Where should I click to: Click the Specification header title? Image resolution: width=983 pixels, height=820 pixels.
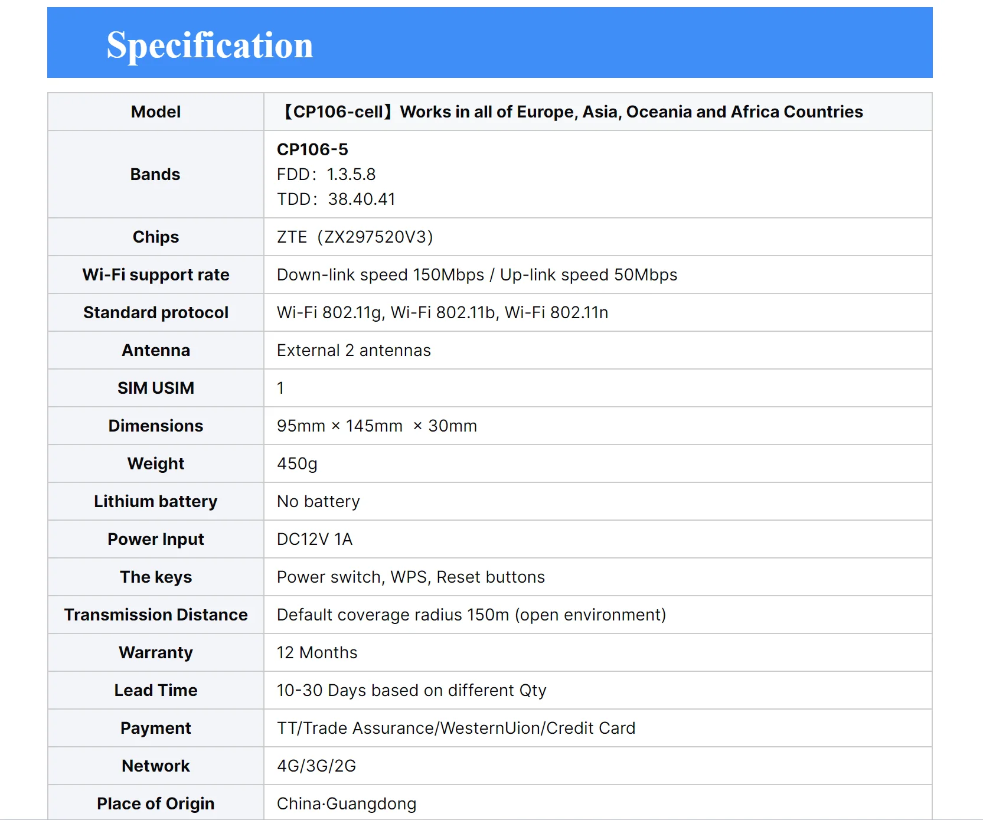[x=210, y=45]
